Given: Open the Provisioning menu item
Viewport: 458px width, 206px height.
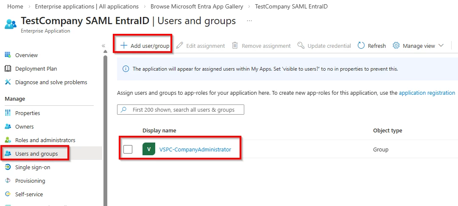Looking at the screenshot, I should [x=31, y=181].
